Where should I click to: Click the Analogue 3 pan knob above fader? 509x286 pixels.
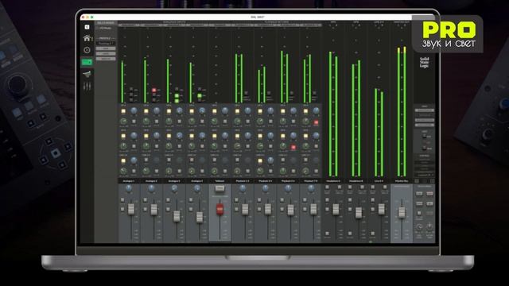tap(174, 188)
